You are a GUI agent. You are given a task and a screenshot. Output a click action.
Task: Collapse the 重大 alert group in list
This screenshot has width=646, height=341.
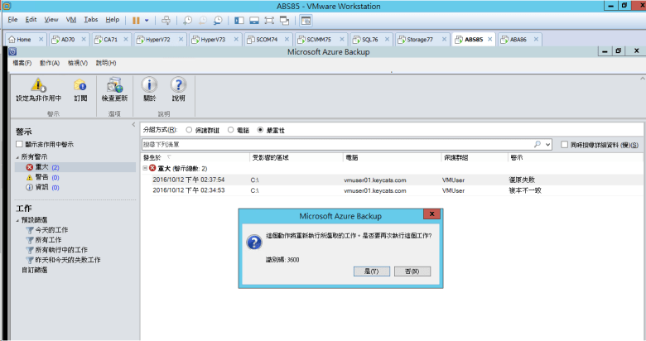click(x=145, y=168)
